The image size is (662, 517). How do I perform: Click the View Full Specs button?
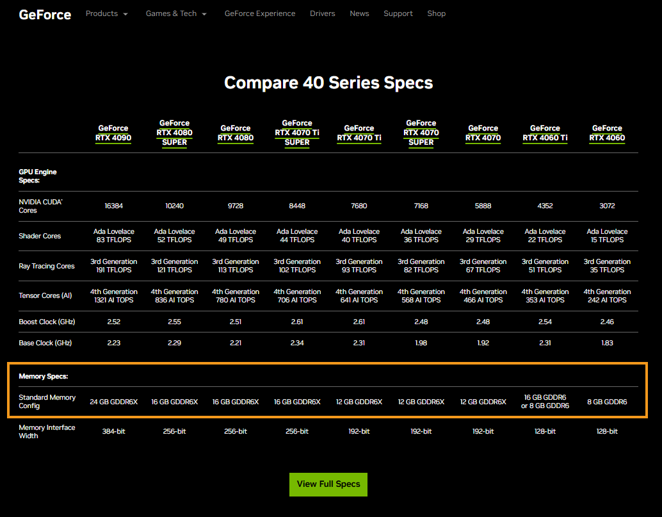(x=328, y=484)
